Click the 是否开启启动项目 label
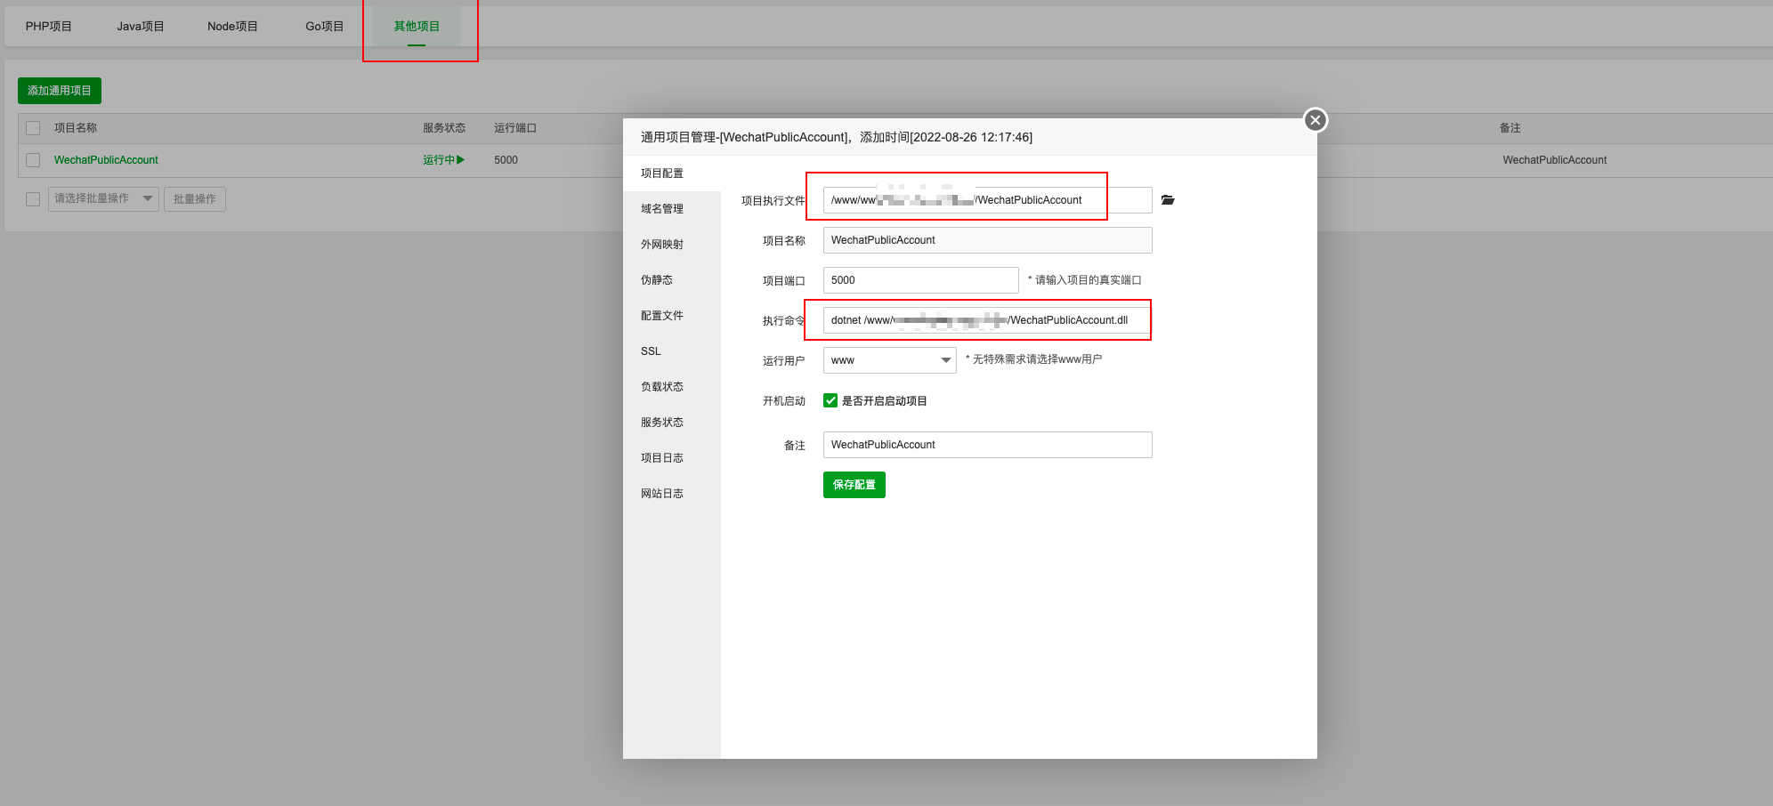Screen dimensions: 1773x806 [x=885, y=401]
